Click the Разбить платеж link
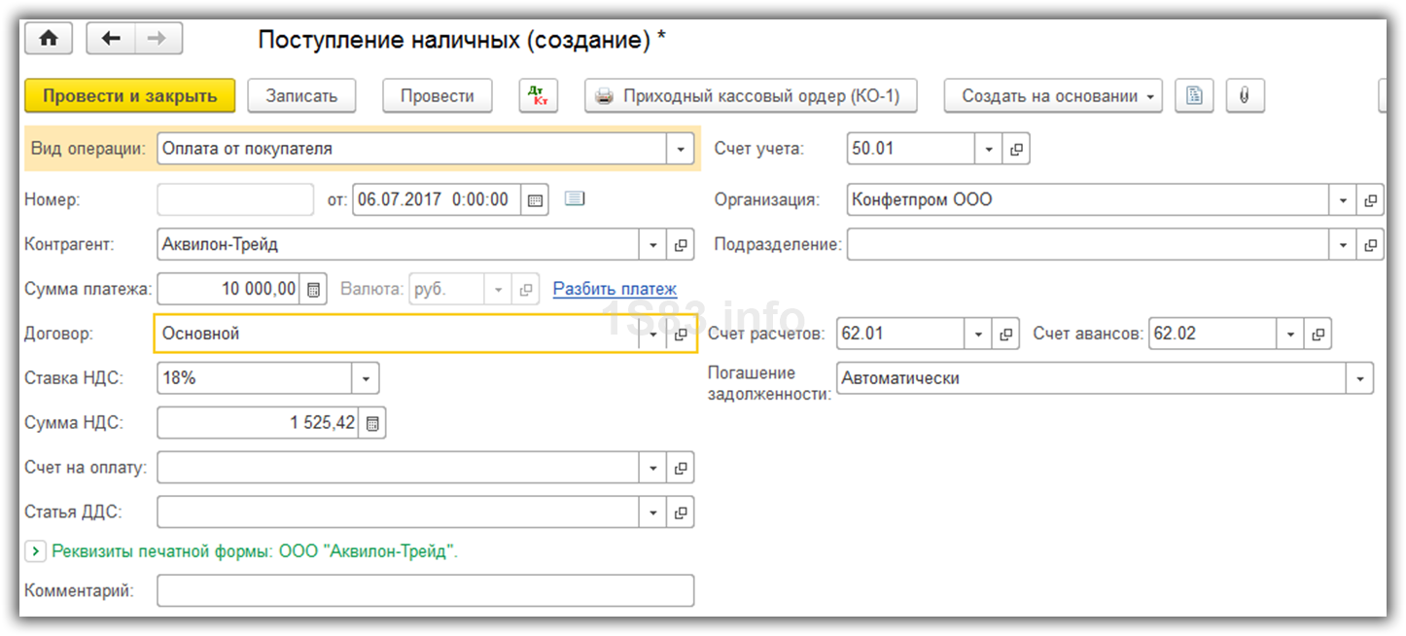The image size is (1406, 636). tap(615, 289)
